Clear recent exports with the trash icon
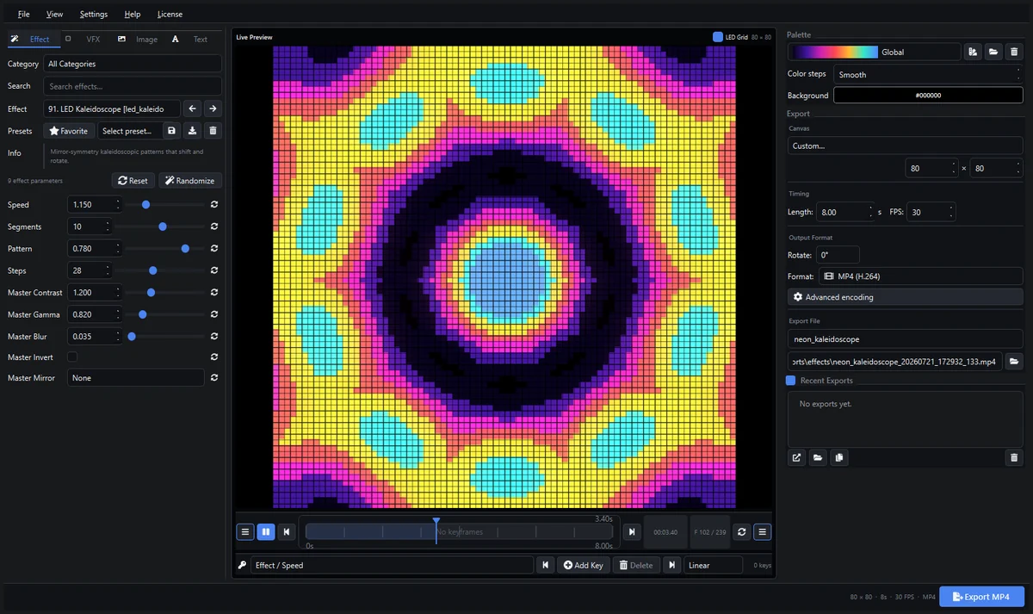The width and height of the screenshot is (1033, 614). (1014, 457)
